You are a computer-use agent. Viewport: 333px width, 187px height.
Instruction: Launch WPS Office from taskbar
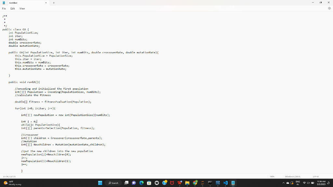click(x=180, y=183)
